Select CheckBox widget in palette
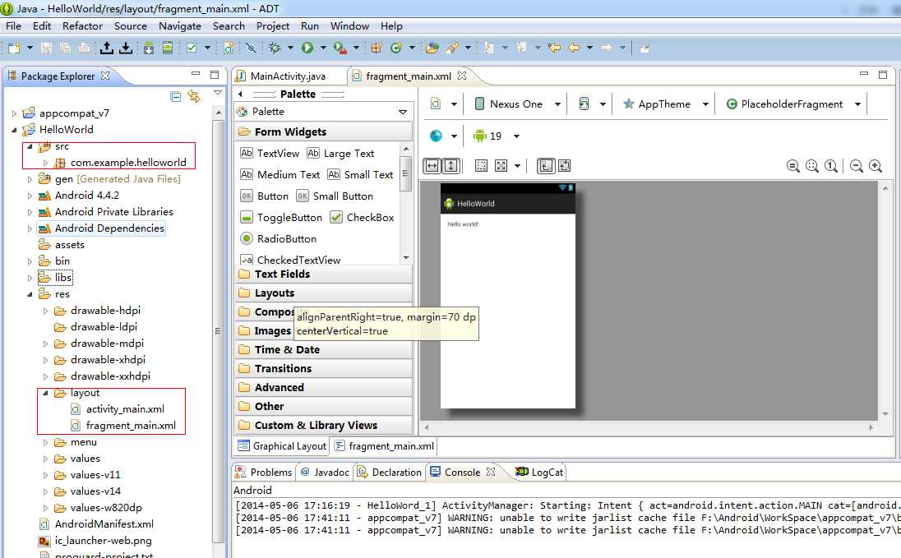 click(x=362, y=217)
